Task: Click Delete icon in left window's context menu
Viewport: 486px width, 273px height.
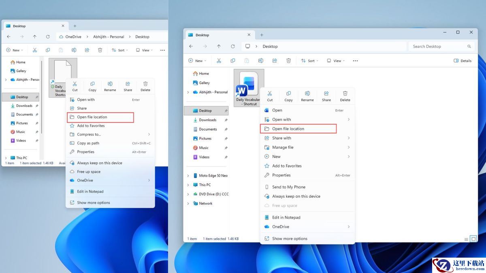Action: pyautogui.click(x=145, y=86)
